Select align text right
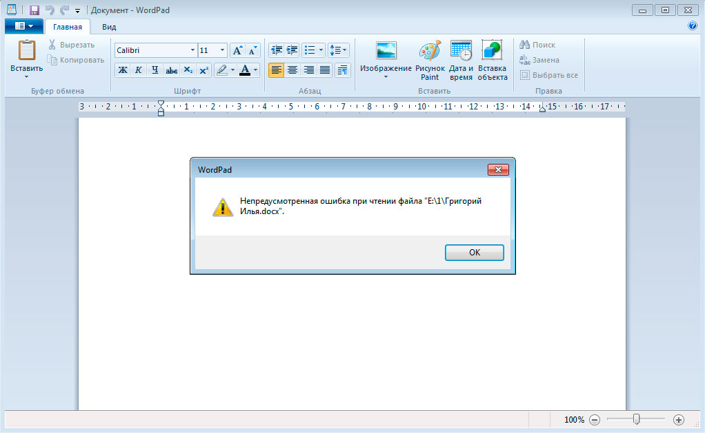Screen dimensions: 705x433 [308, 70]
